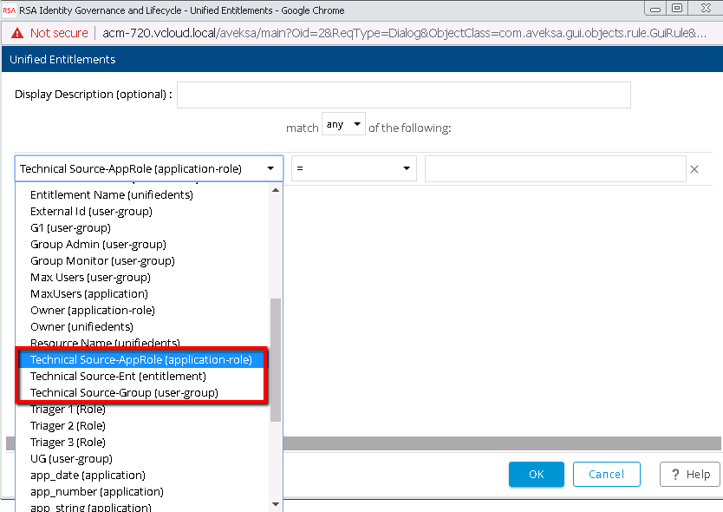Close the Chrome dialog window
The height and width of the screenshot is (512, 723).
pos(706,8)
